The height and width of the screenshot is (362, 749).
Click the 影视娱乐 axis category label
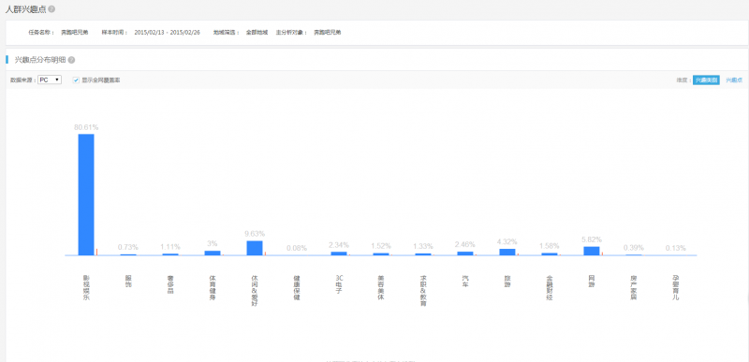[86, 287]
